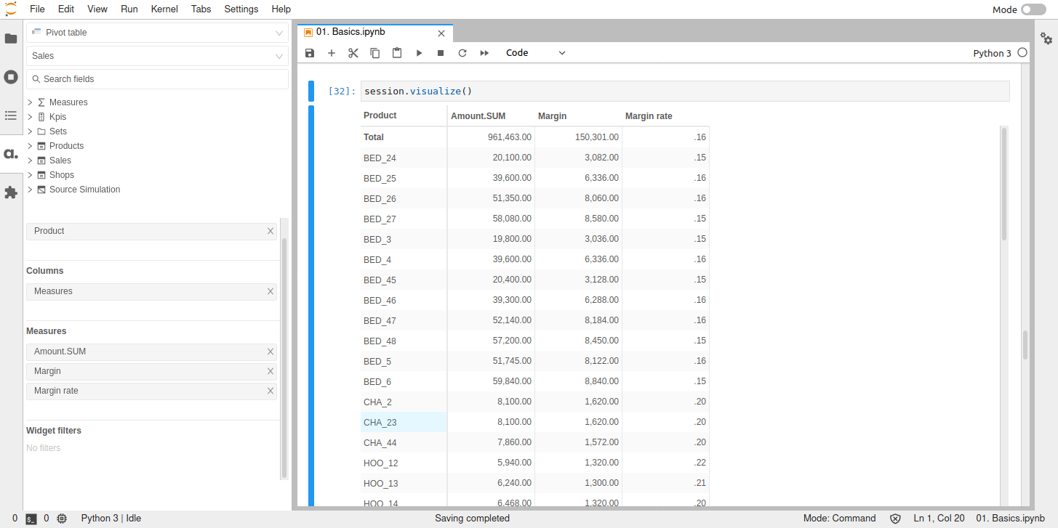This screenshot has height=528, width=1058.
Task: Open the View menu
Action: 97,9
